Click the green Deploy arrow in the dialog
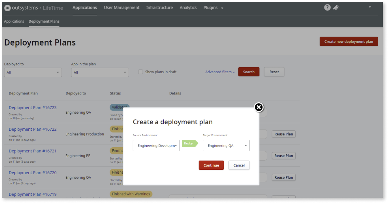The height and width of the screenshot is (203, 388). 190,143
